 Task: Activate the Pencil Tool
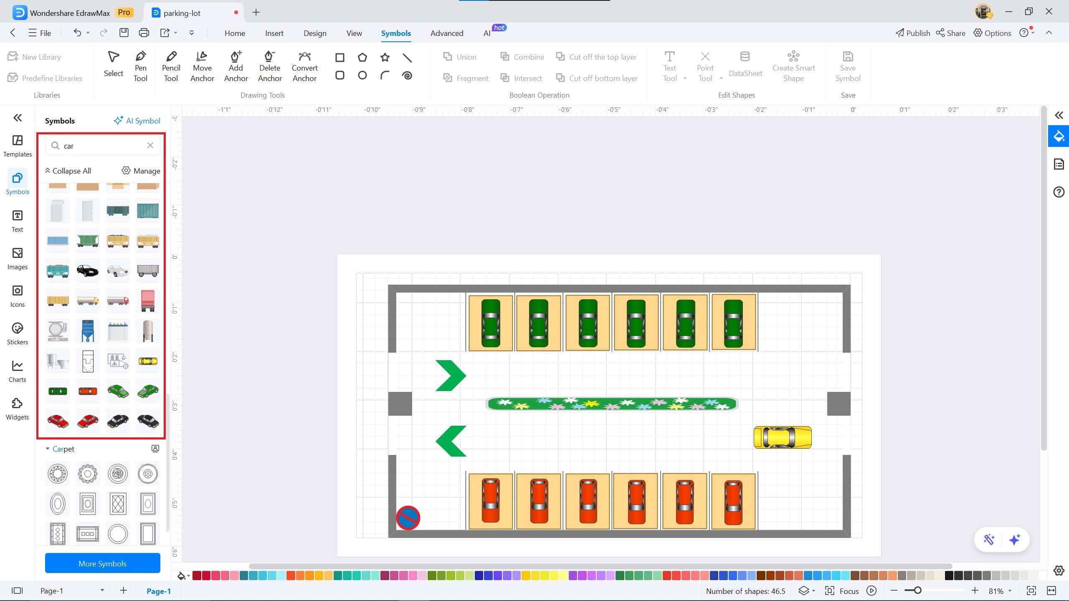171,67
